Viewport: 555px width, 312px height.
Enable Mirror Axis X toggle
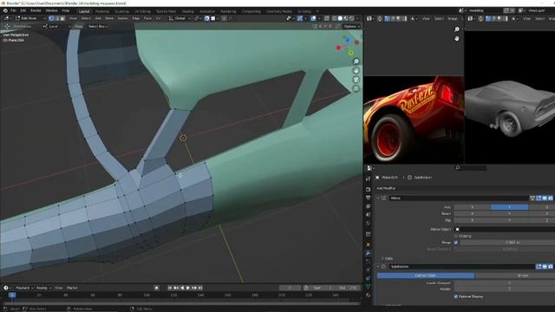[x=472, y=207]
